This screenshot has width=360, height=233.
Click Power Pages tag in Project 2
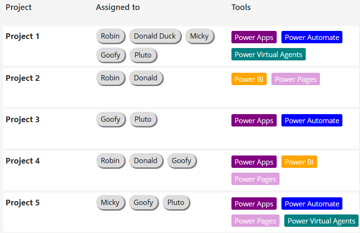[x=296, y=79]
